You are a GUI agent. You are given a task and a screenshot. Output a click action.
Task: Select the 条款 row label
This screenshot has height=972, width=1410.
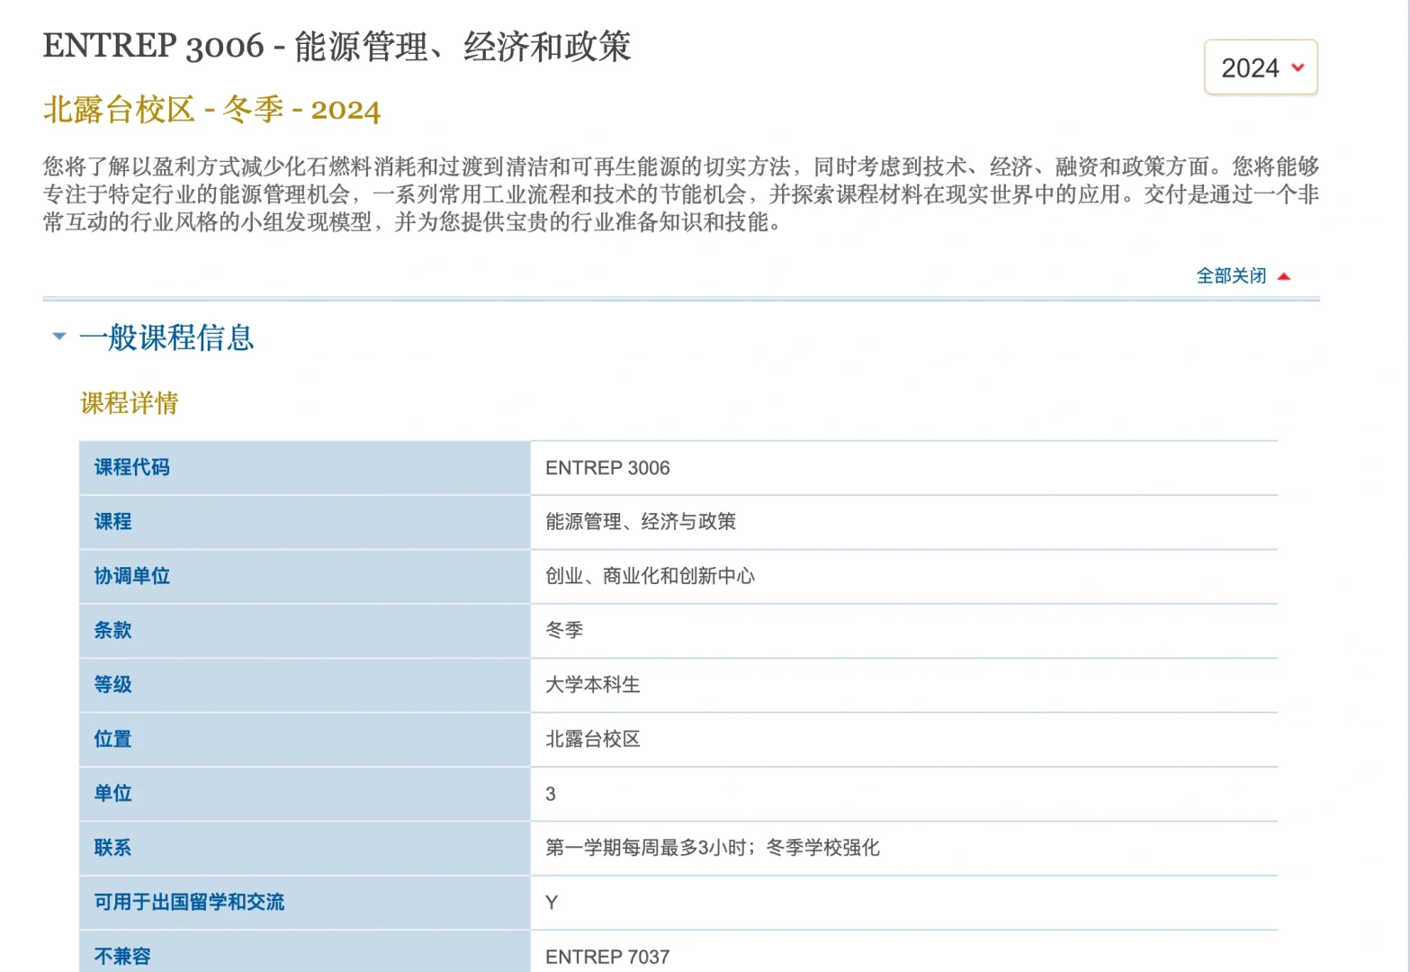click(x=112, y=630)
